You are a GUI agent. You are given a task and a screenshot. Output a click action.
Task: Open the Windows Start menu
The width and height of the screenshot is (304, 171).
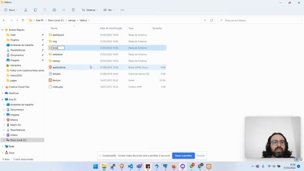coord(95,166)
